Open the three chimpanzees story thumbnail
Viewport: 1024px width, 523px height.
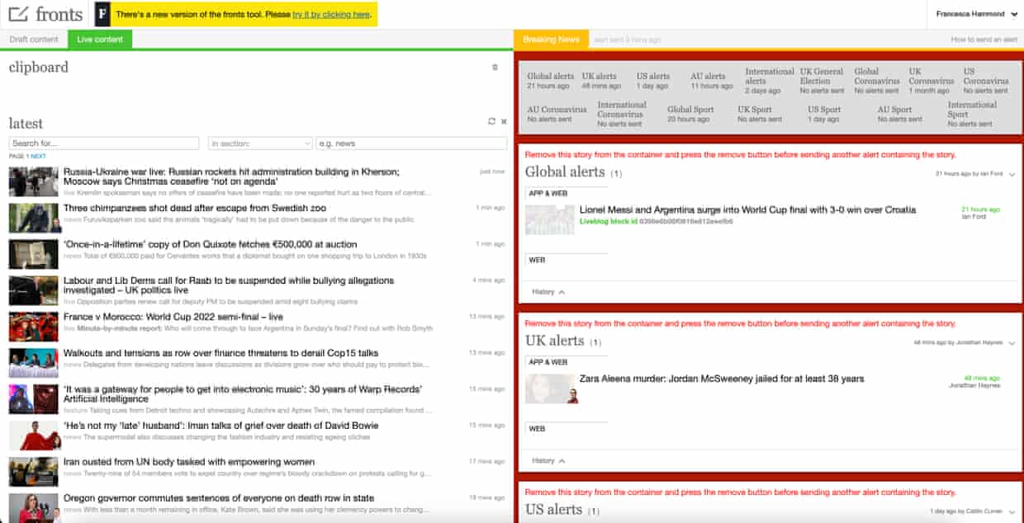[x=34, y=218]
